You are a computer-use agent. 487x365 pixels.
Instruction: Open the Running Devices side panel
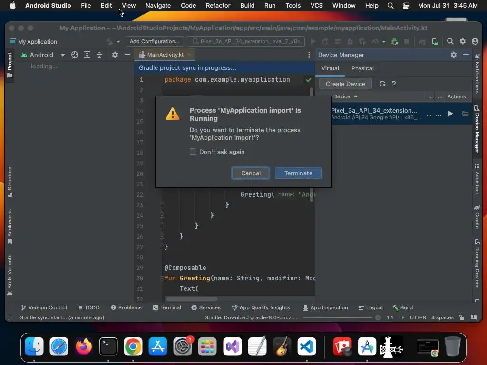pos(477,263)
